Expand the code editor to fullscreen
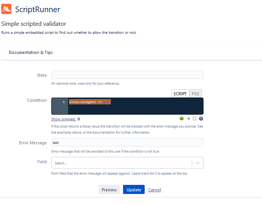The image size is (262, 205). 194,118
